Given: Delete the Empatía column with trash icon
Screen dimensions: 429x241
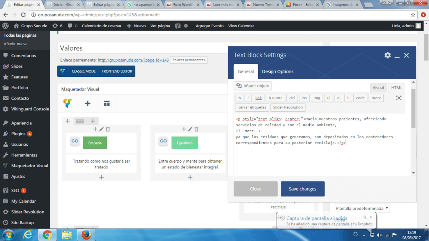Looking at the screenshot, I should click(x=108, y=129).
